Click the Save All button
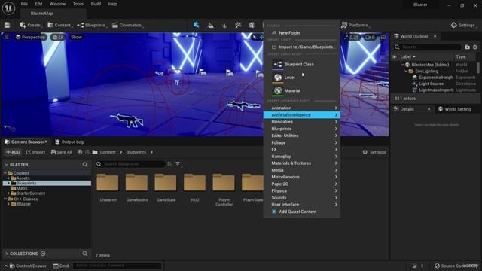482x271 pixels. click(61, 152)
